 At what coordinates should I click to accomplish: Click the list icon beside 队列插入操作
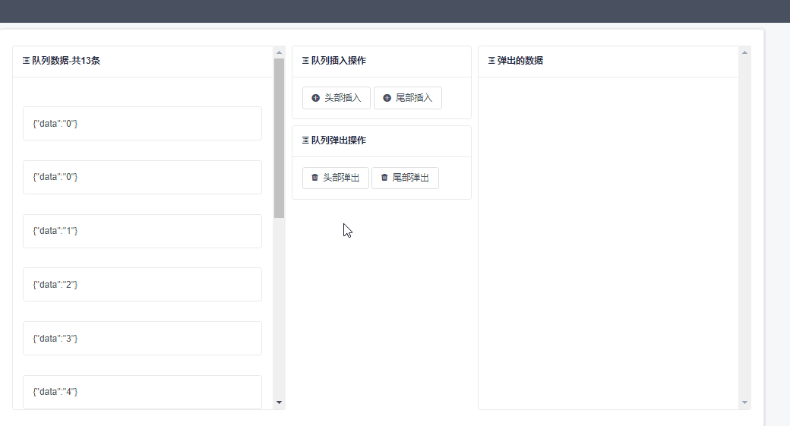coord(305,61)
